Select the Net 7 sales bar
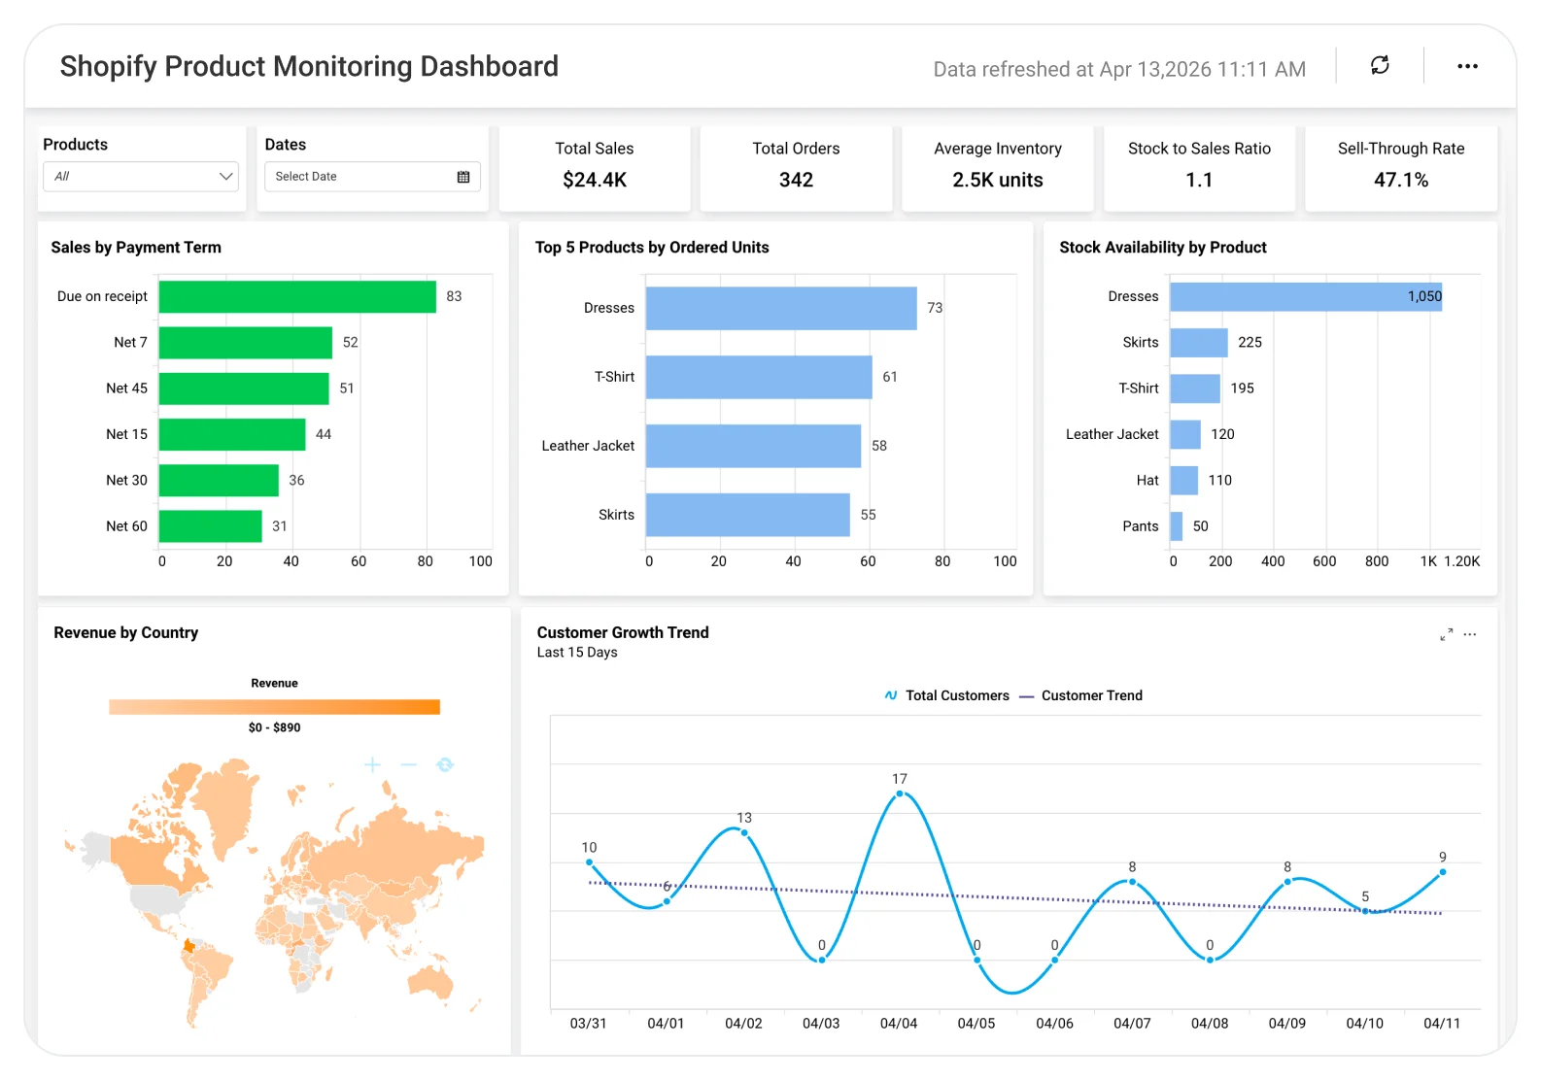Viewport: 1541px width, 1080px height. coord(246,342)
